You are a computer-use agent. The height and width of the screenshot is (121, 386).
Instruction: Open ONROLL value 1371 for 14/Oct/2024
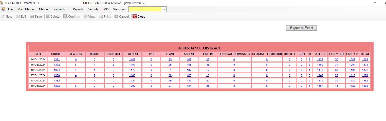(x=57, y=59)
